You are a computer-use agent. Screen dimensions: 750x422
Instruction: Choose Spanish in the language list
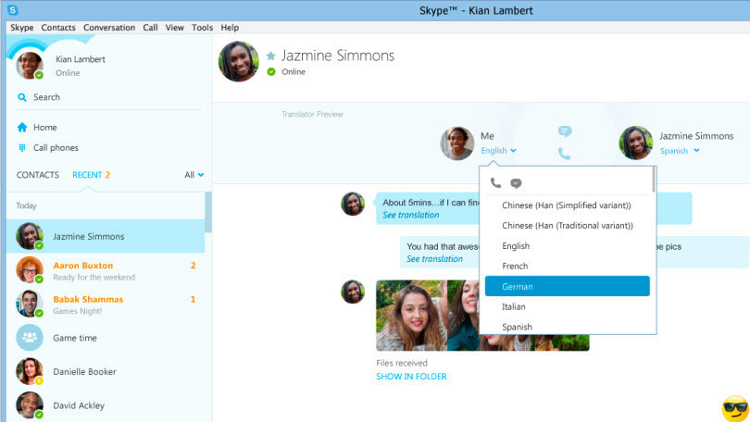pyautogui.click(x=568, y=327)
